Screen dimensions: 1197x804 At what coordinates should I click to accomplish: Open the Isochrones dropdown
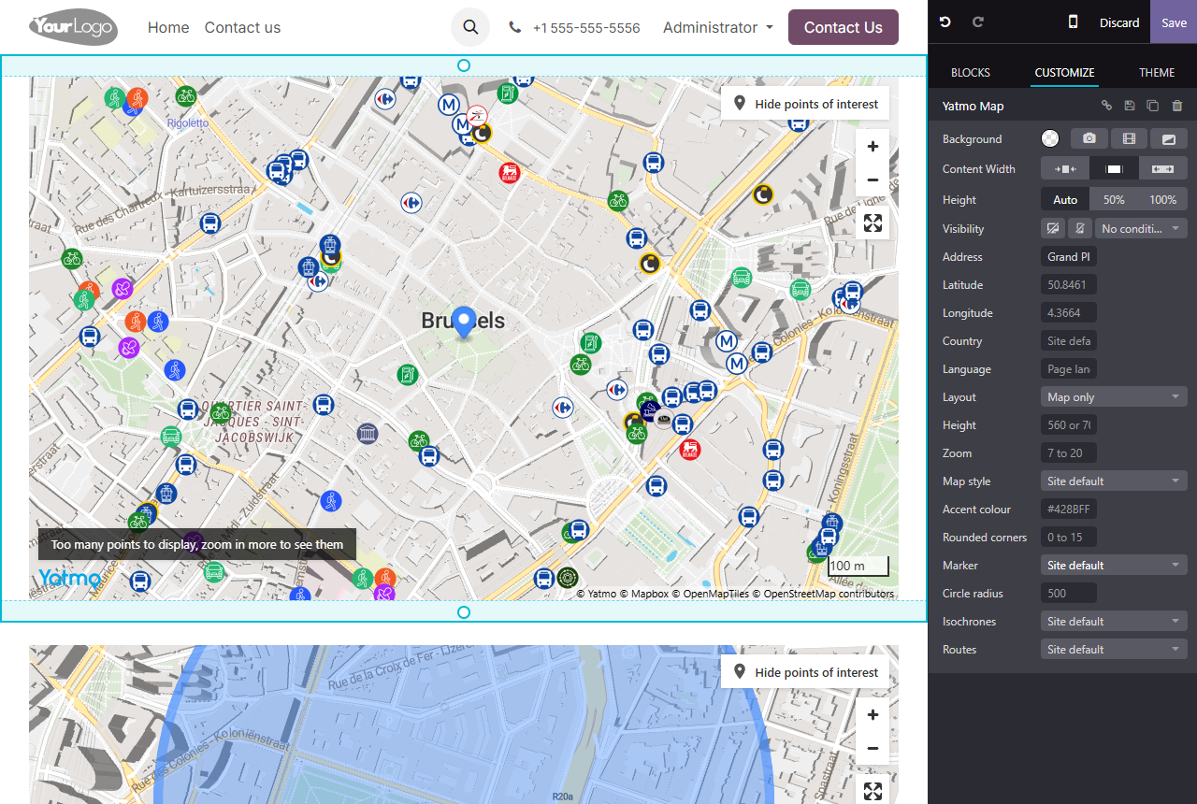coord(1114,621)
